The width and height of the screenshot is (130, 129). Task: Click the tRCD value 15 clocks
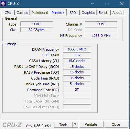[77, 67]
